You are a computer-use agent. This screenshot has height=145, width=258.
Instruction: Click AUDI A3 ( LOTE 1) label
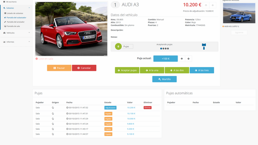click(232, 26)
